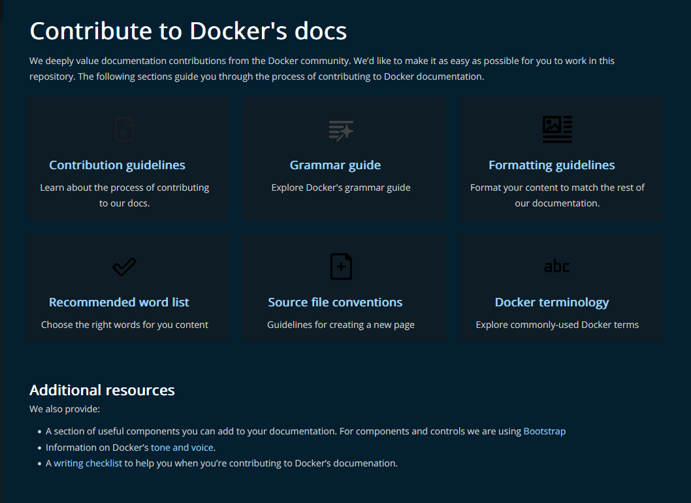691x503 pixels.
Task: Open the Docker terminology link
Action: pyautogui.click(x=552, y=302)
